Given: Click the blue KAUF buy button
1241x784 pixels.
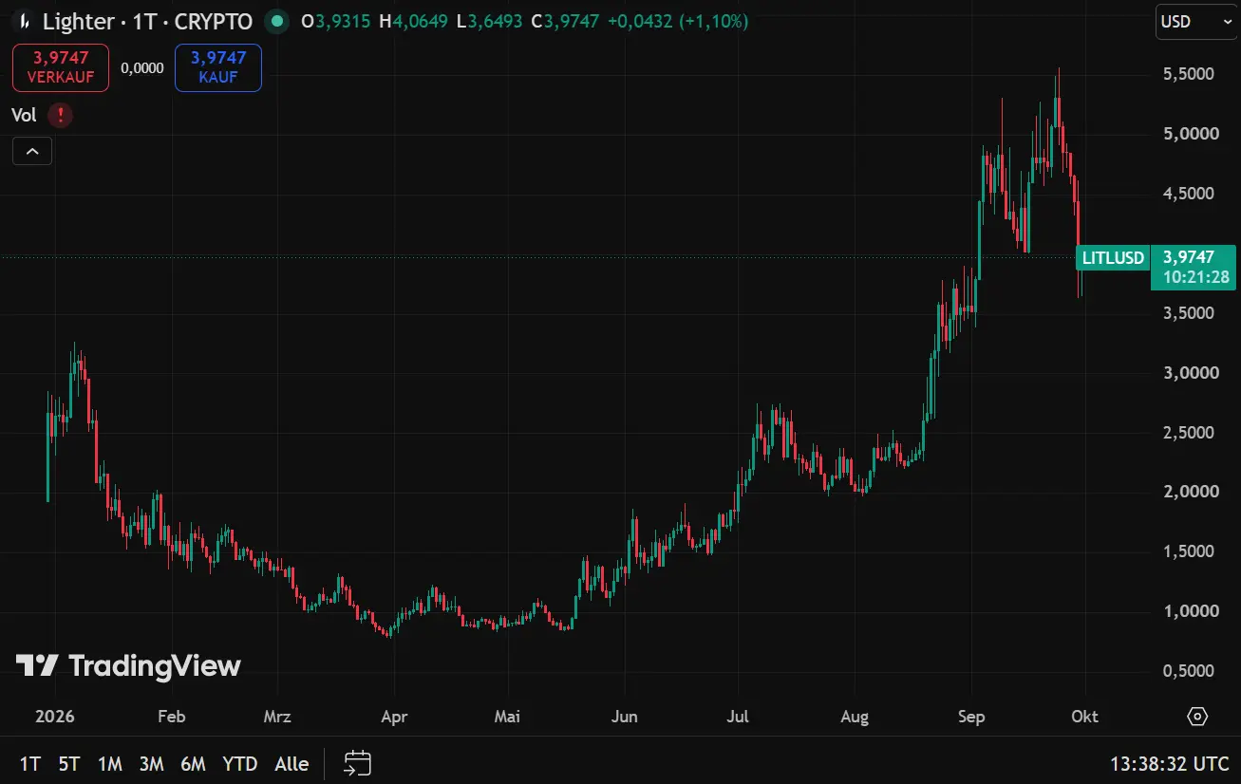Looking at the screenshot, I should point(218,67).
